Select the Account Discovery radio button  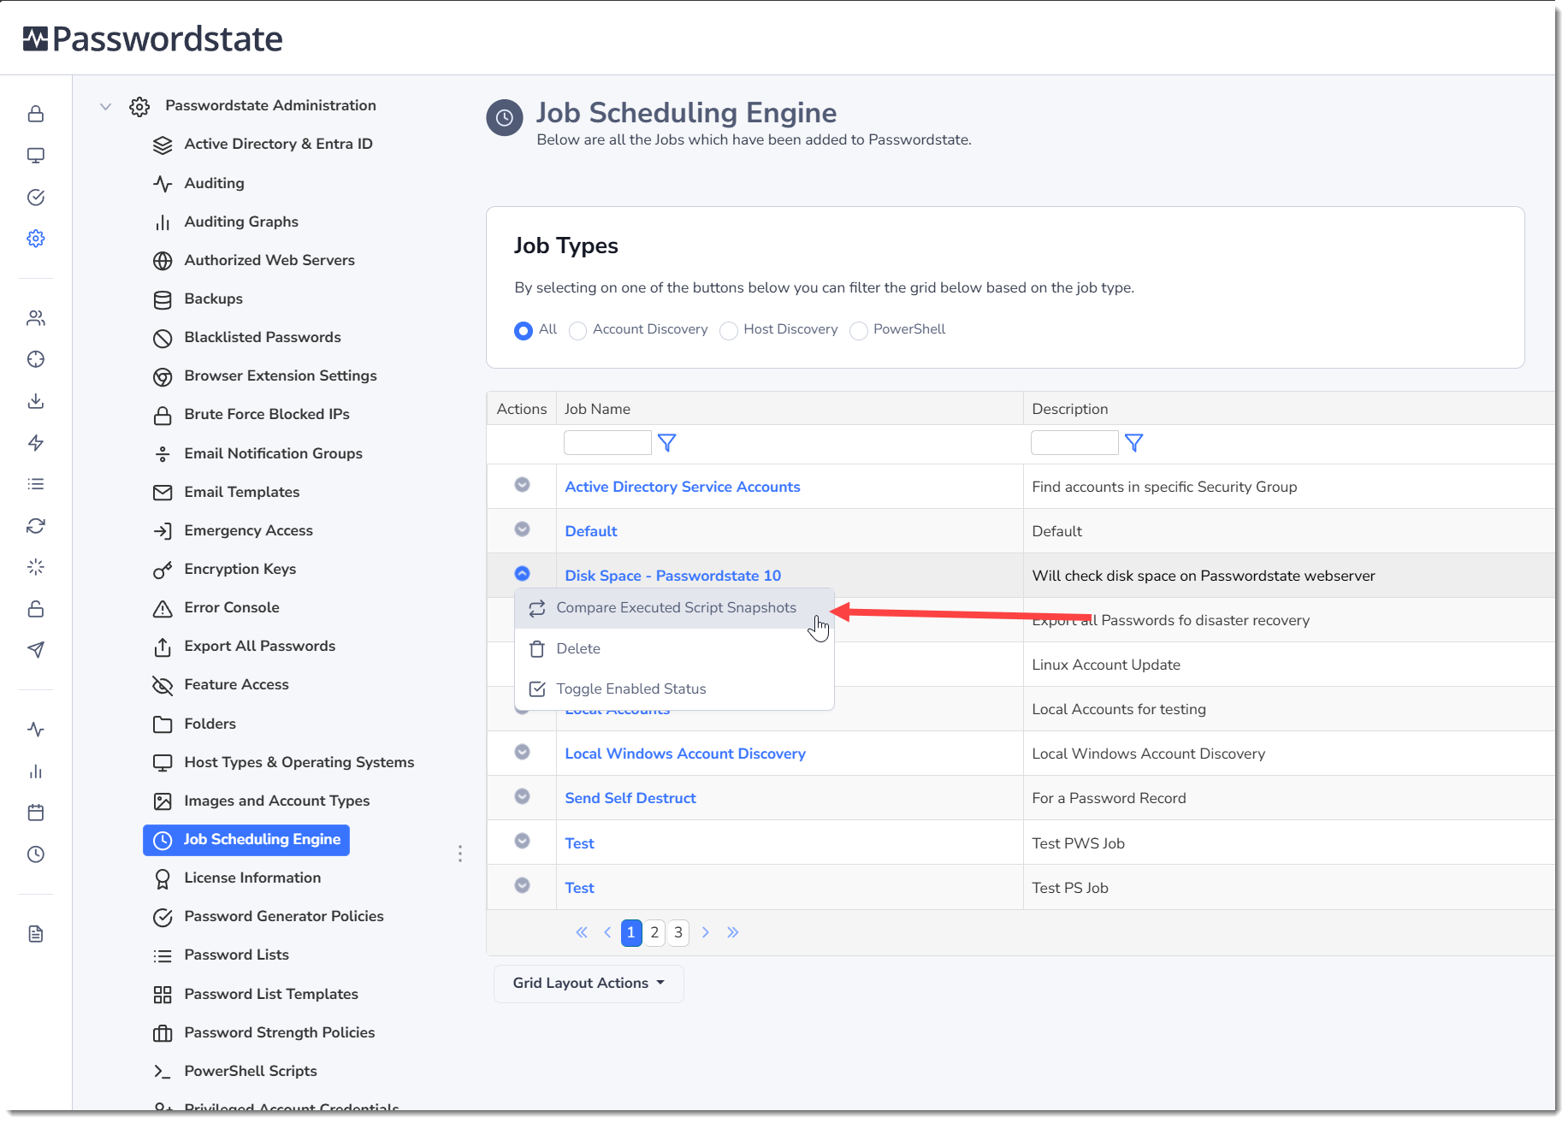pos(578,330)
